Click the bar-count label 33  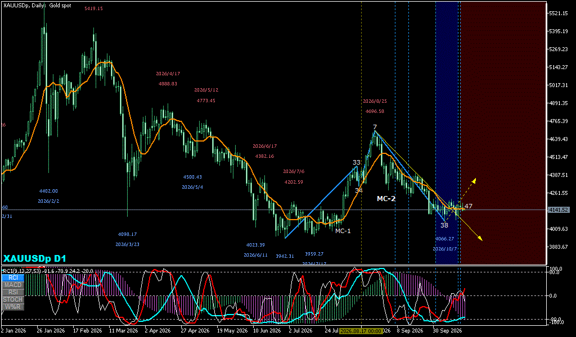click(x=357, y=162)
